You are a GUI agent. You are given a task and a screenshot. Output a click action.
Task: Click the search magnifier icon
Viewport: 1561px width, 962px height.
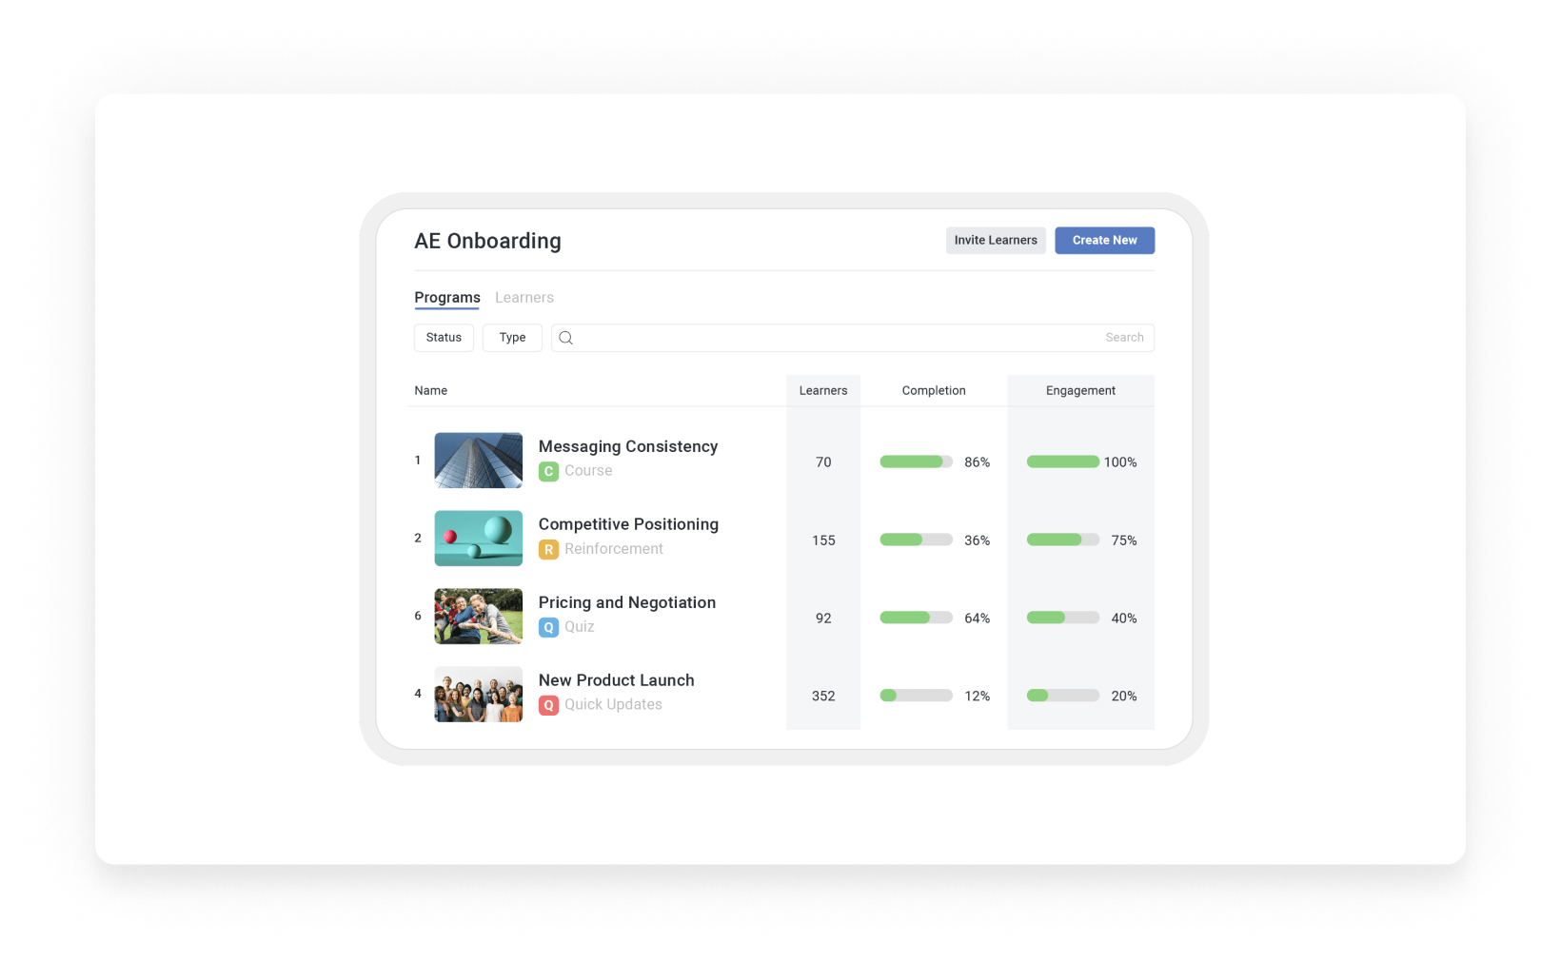coord(565,338)
